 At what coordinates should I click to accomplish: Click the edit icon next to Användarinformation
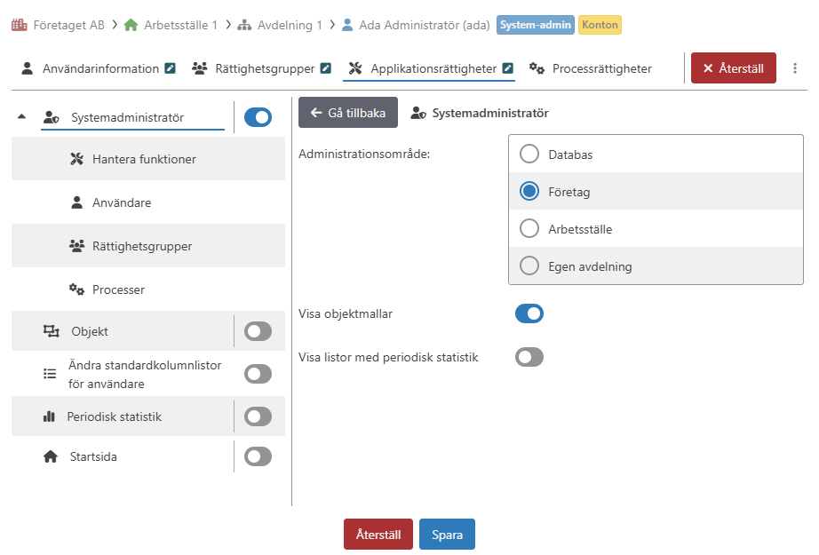pyautogui.click(x=171, y=68)
